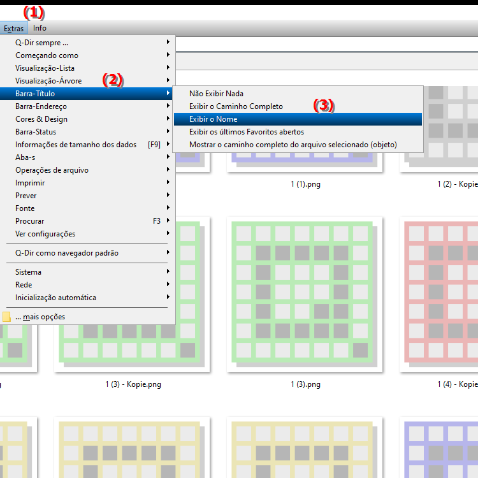Open Informações de tamanho dos dados
The height and width of the screenshot is (478, 478).
click(87, 145)
